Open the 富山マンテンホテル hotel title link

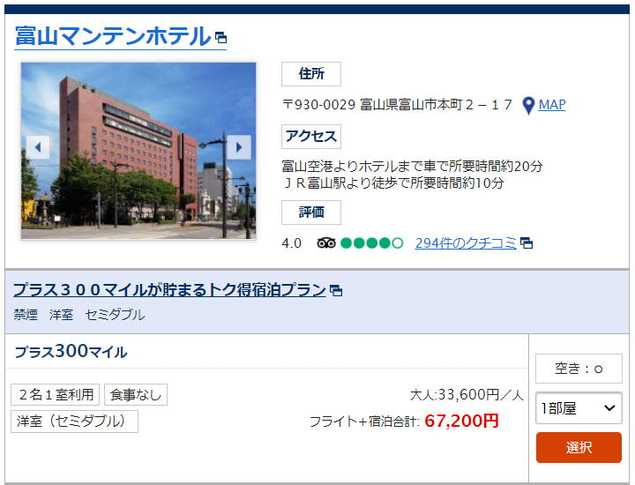(114, 36)
